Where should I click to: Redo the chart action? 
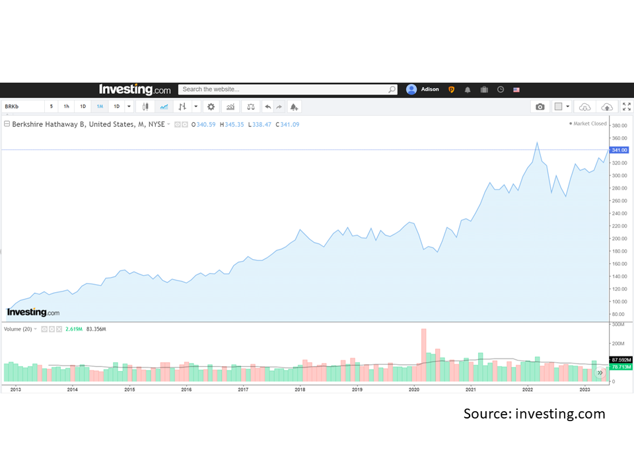279,107
